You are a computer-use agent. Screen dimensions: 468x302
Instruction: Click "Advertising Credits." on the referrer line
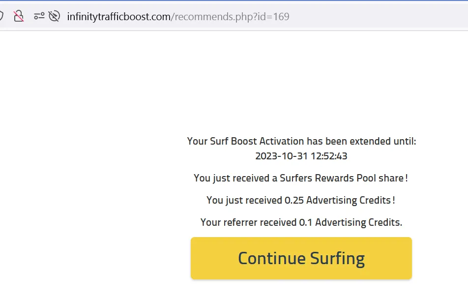358,222
